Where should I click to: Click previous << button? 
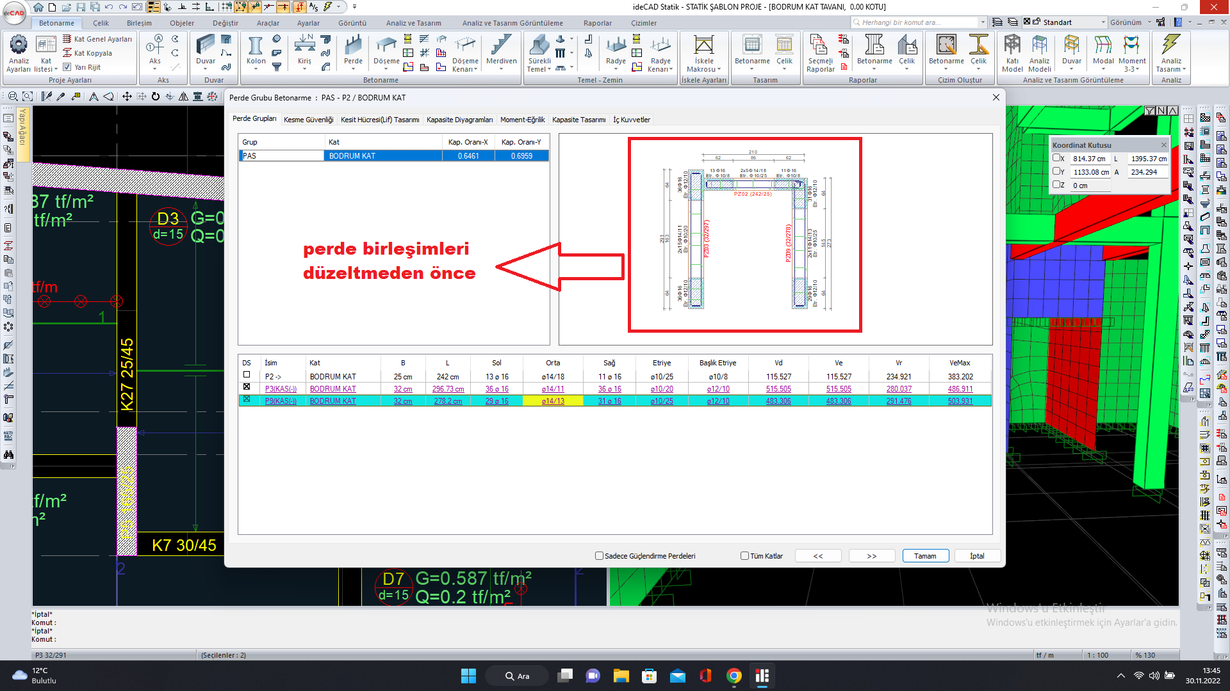click(x=818, y=556)
